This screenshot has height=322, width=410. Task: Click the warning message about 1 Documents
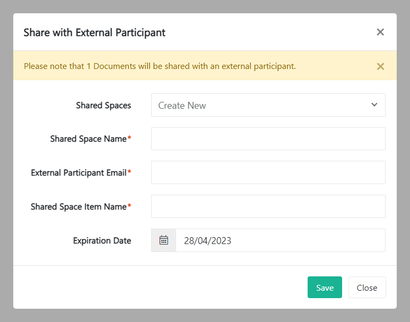[160, 66]
